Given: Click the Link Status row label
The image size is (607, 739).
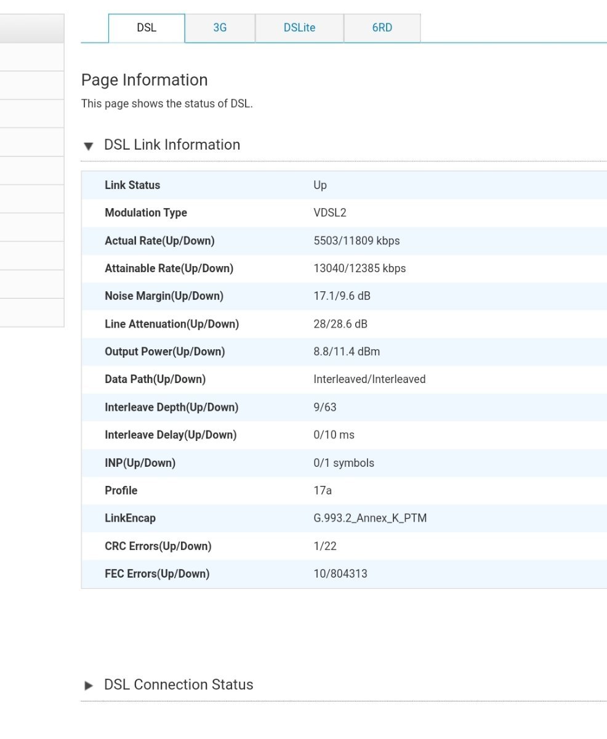Looking at the screenshot, I should (132, 185).
